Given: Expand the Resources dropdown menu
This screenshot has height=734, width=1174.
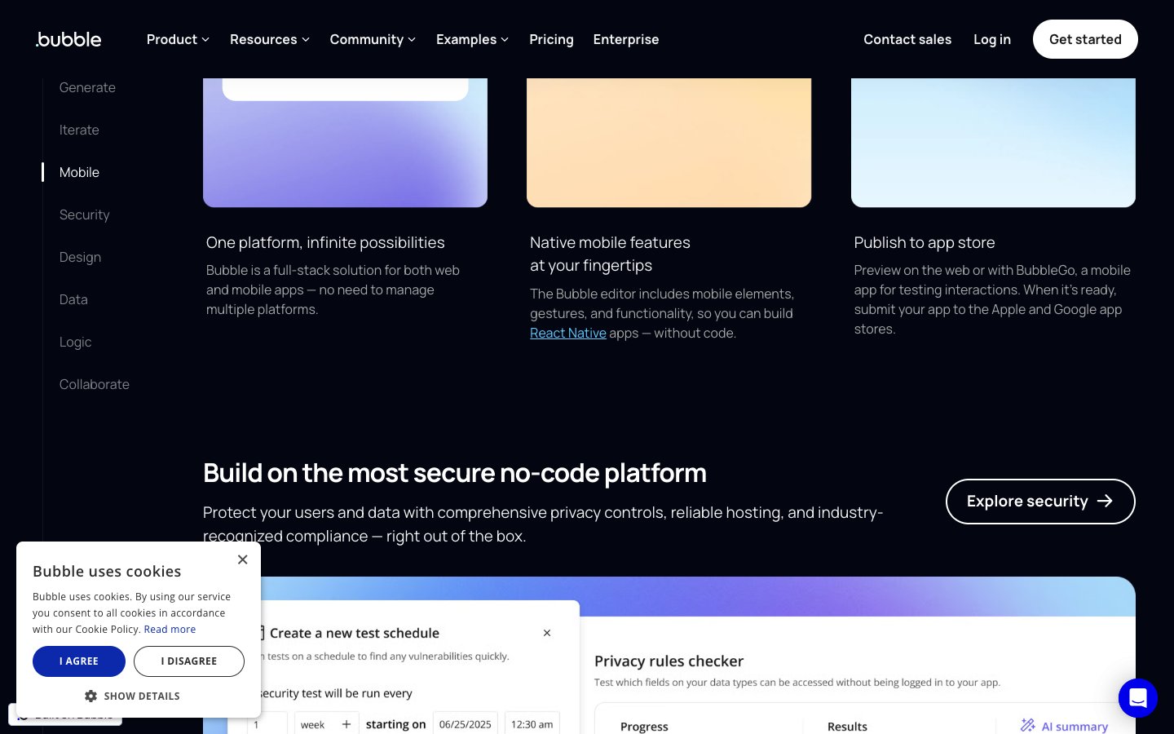Looking at the screenshot, I should pos(269,39).
